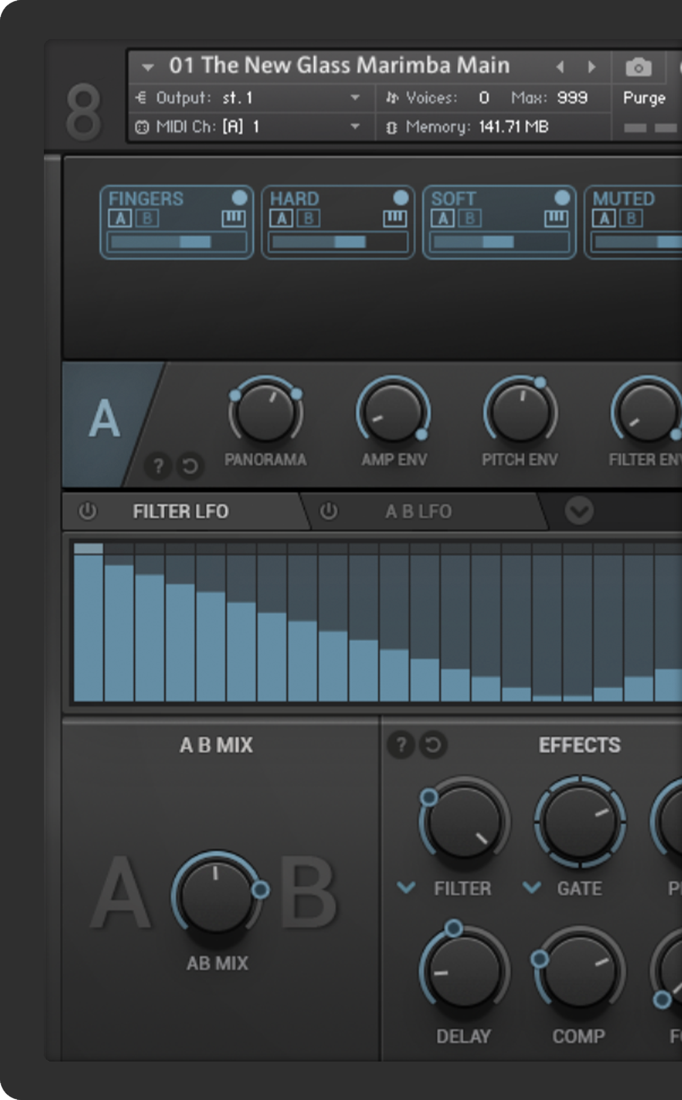
Task: Click the MUTED slot name label
Action: 624,198
